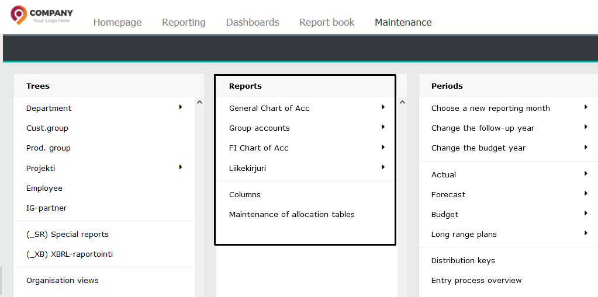Expand the Projekti submenu arrow

point(181,167)
